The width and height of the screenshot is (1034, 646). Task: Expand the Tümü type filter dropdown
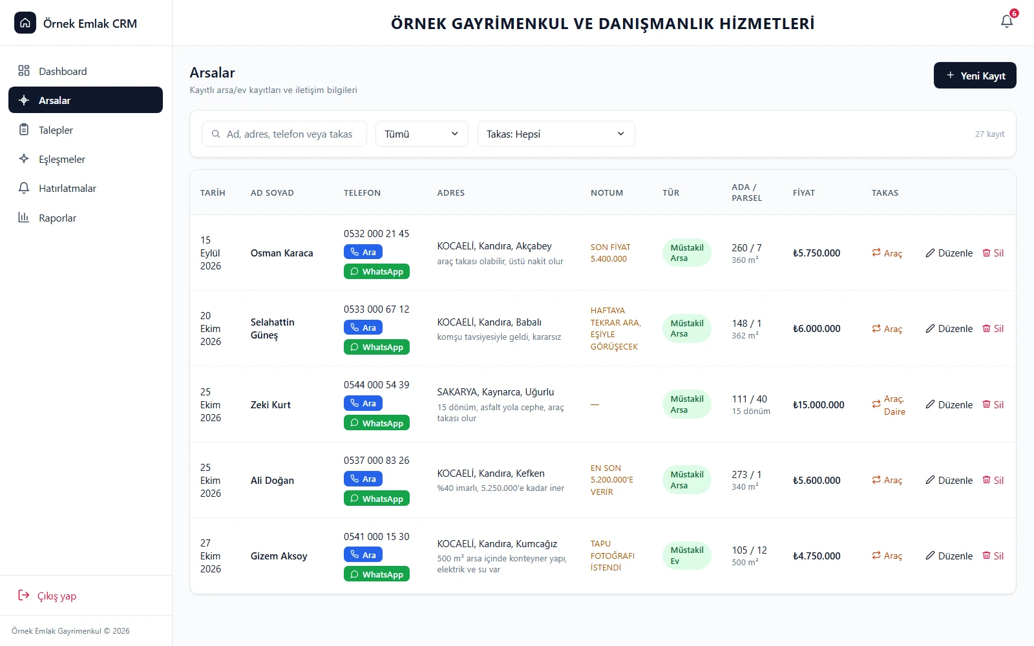click(421, 134)
